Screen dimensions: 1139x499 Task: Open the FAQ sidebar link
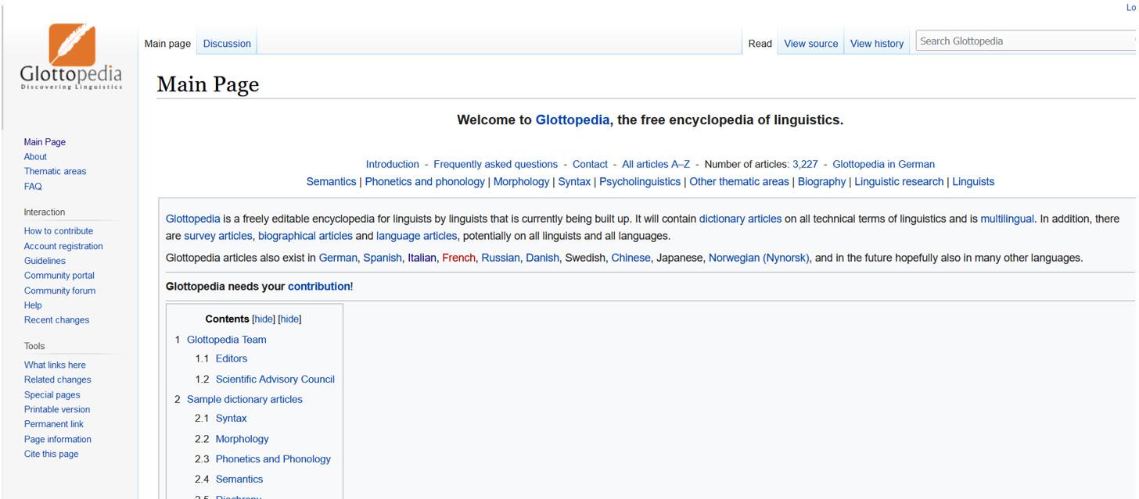[x=33, y=187]
